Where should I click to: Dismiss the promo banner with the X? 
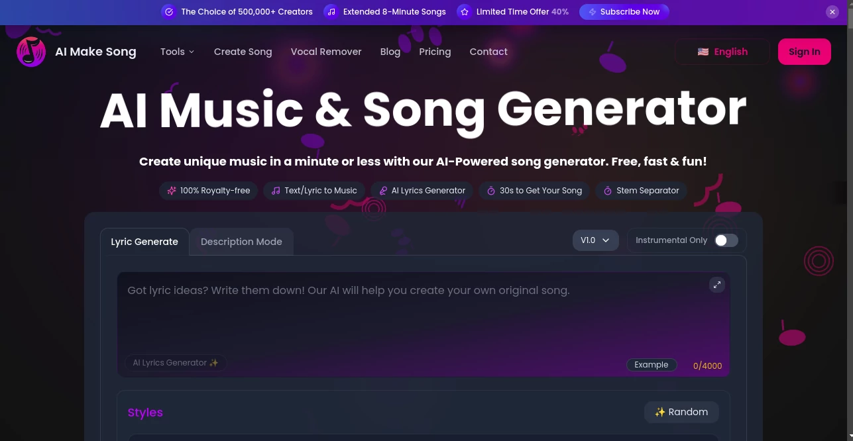pyautogui.click(x=832, y=11)
